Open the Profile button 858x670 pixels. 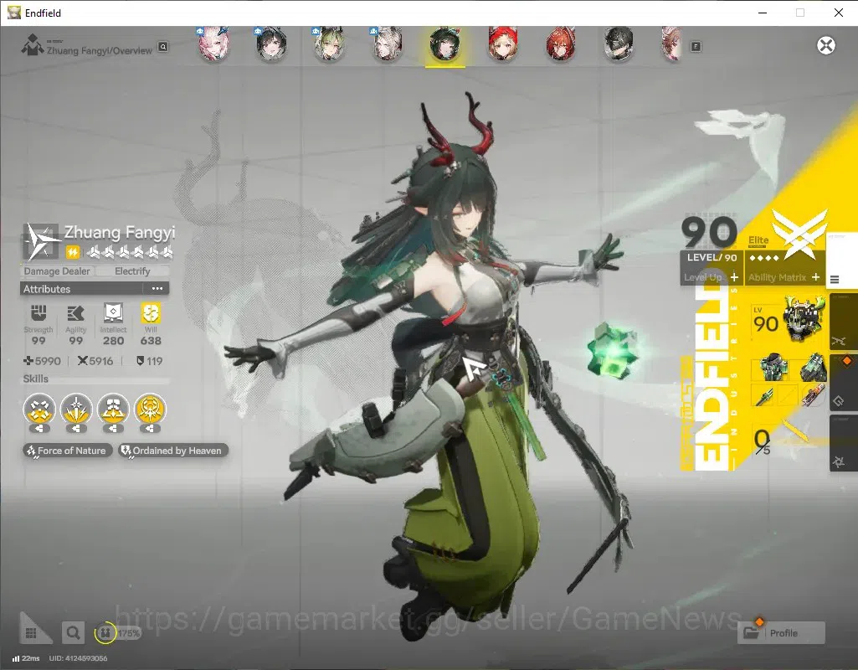[781, 633]
